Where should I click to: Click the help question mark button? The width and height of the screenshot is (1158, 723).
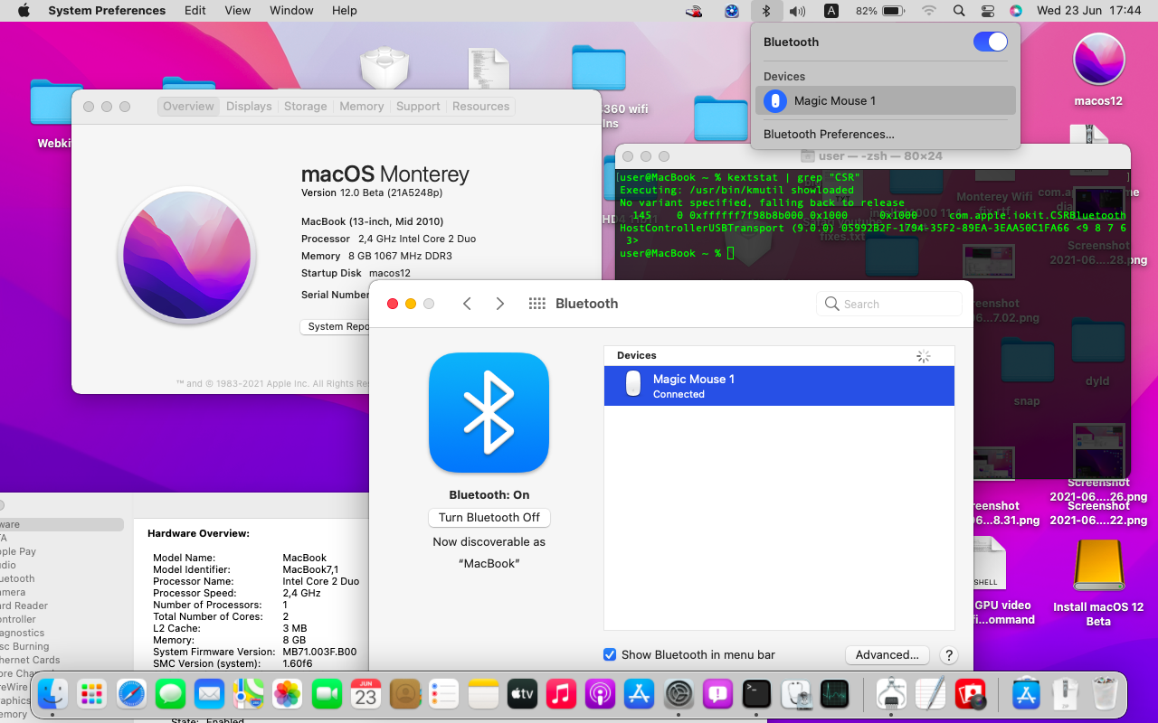[948, 655]
